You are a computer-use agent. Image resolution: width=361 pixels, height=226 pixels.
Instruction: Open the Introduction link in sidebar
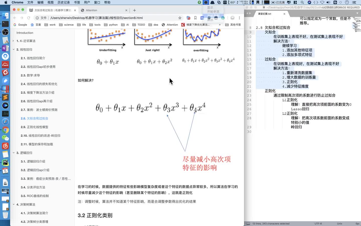[x=25, y=33]
